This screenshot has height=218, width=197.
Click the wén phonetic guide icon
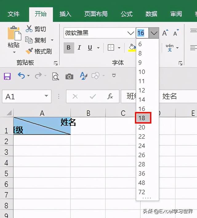169,48
